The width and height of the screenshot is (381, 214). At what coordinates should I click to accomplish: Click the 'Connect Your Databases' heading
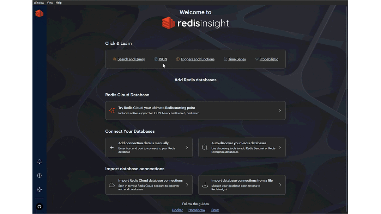click(x=130, y=131)
